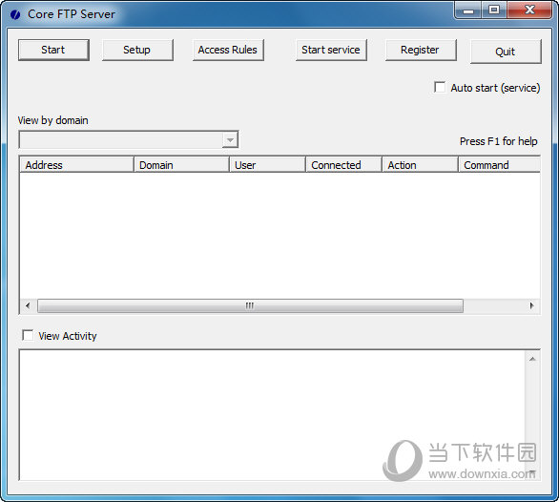This screenshot has width=559, height=502.
Task: Click inside the activity log text area
Action: pyautogui.click(x=273, y=415)
